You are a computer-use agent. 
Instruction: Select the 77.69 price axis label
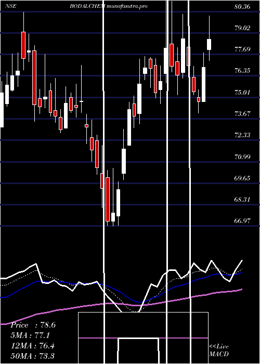click(242, 49)
